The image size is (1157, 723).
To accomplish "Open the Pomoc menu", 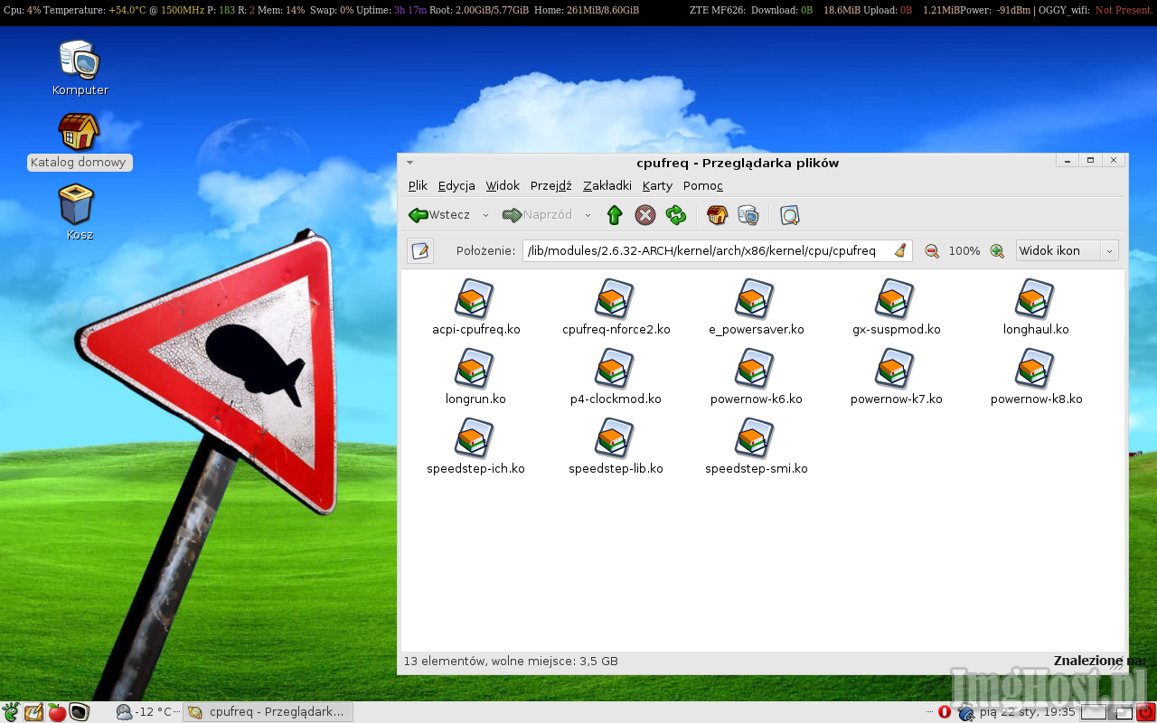I will (x=703, y=185).
